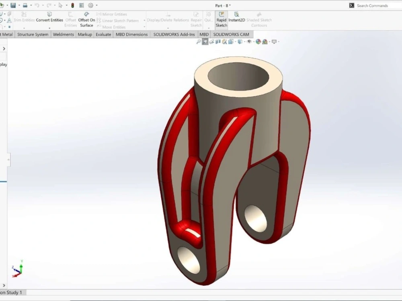The image size is (402, 301).
Task: Open the File Properties list icon
Action: (x=82, y=5)
